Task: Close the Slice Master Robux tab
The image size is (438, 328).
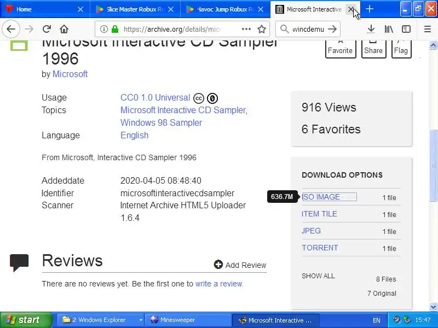Action: pos(171,9)
